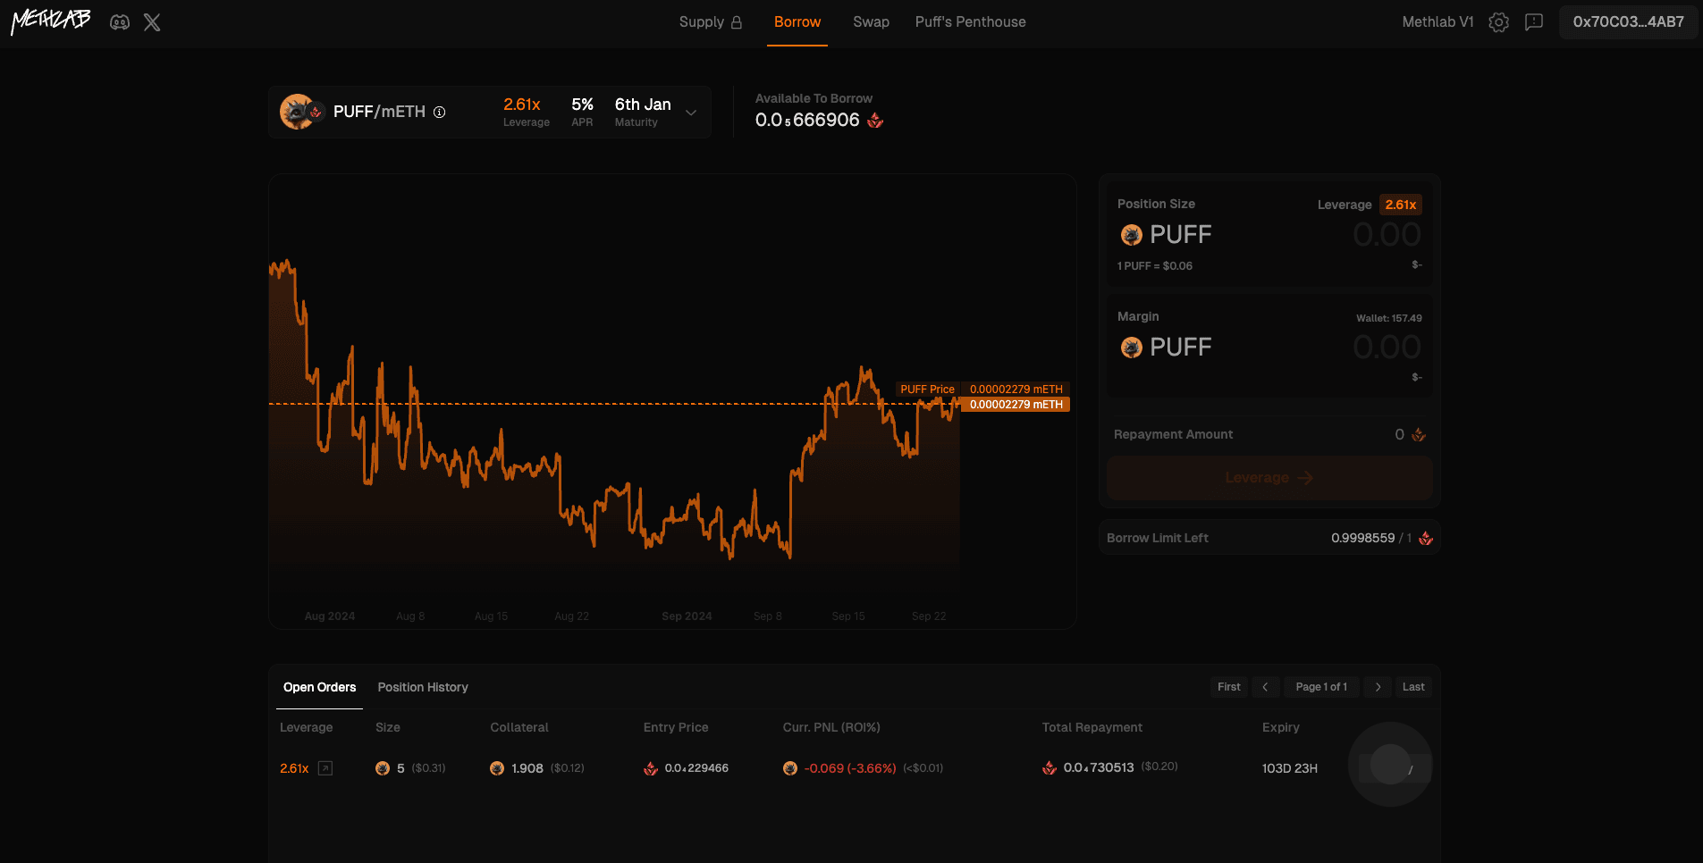Go to previous page of orders

1265,687
